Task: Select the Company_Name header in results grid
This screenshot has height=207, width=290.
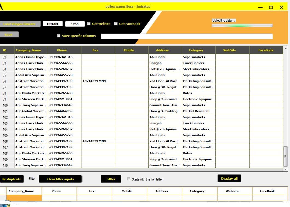Action: [x=31, y=50]
